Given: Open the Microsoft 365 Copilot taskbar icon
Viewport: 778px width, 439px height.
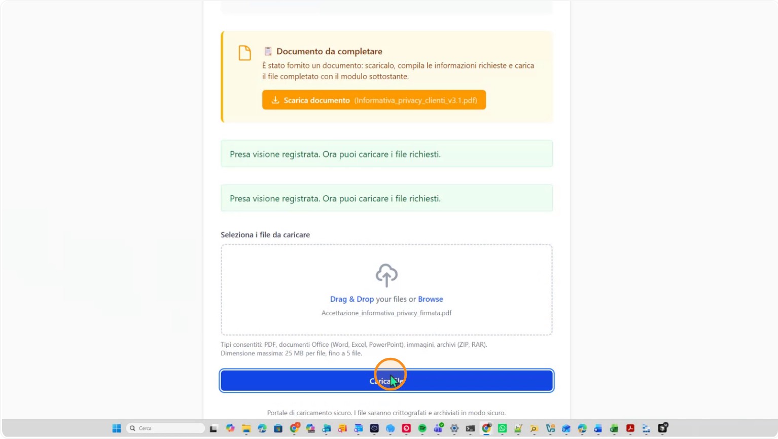Looking at the screenshot, I should pyautogui.click(x=310, y=428).
